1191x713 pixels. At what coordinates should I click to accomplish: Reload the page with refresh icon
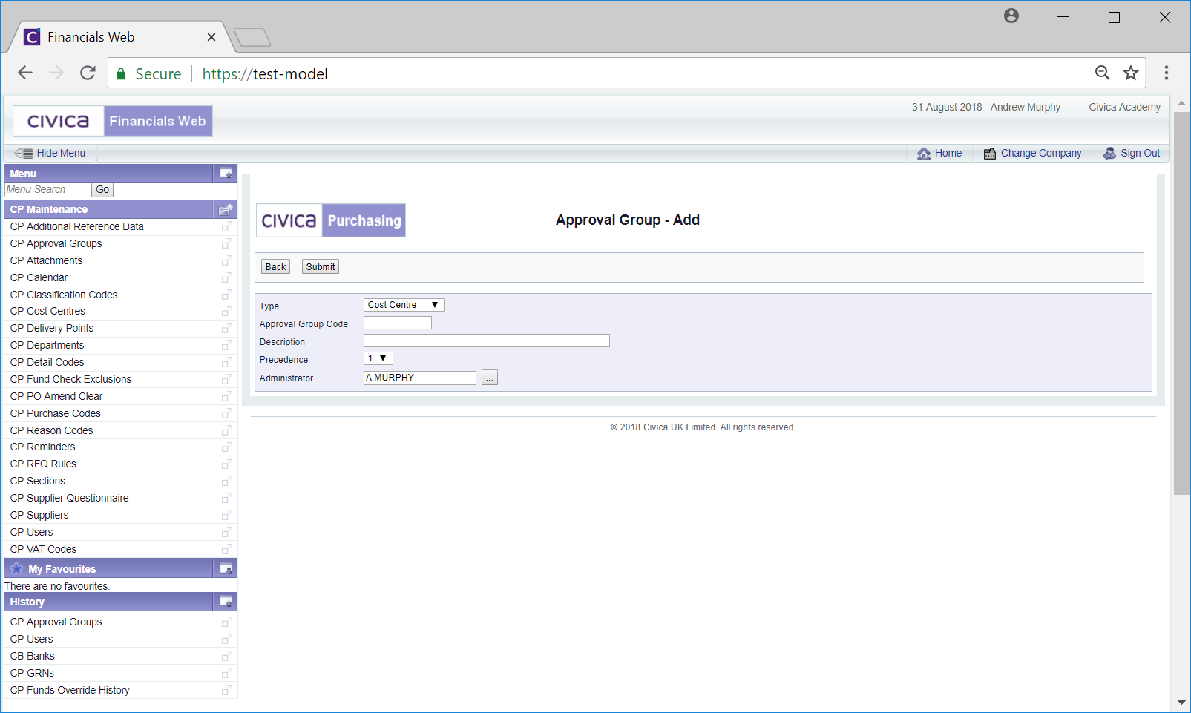(88, 73)
